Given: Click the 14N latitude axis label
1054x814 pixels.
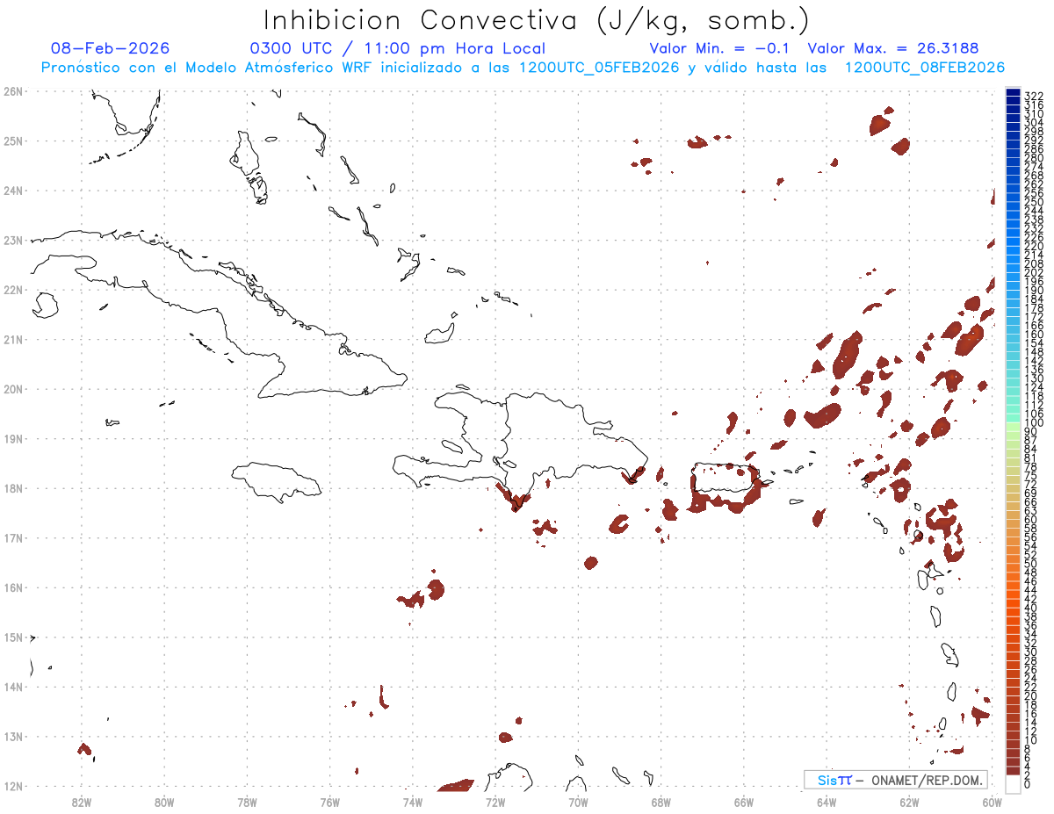Looking at the screenshot, I should tap(13, 687).
